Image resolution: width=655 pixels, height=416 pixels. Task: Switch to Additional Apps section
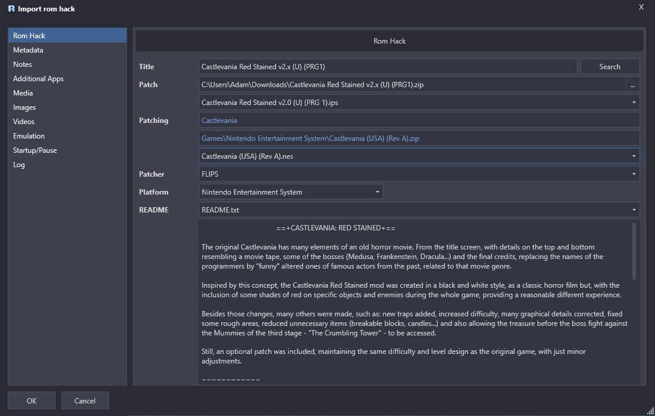pyautogui.click(x=67, y=79)
